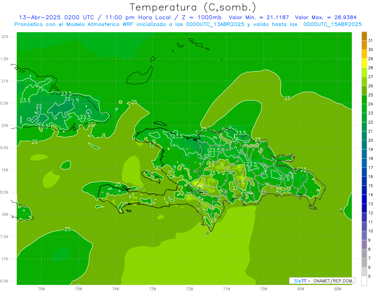Click the "8.5N" latitude axis label

tap(5, 192)
